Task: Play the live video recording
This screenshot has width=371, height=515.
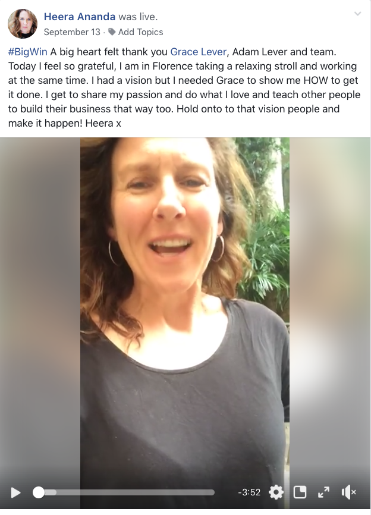Action: (15, 492)
